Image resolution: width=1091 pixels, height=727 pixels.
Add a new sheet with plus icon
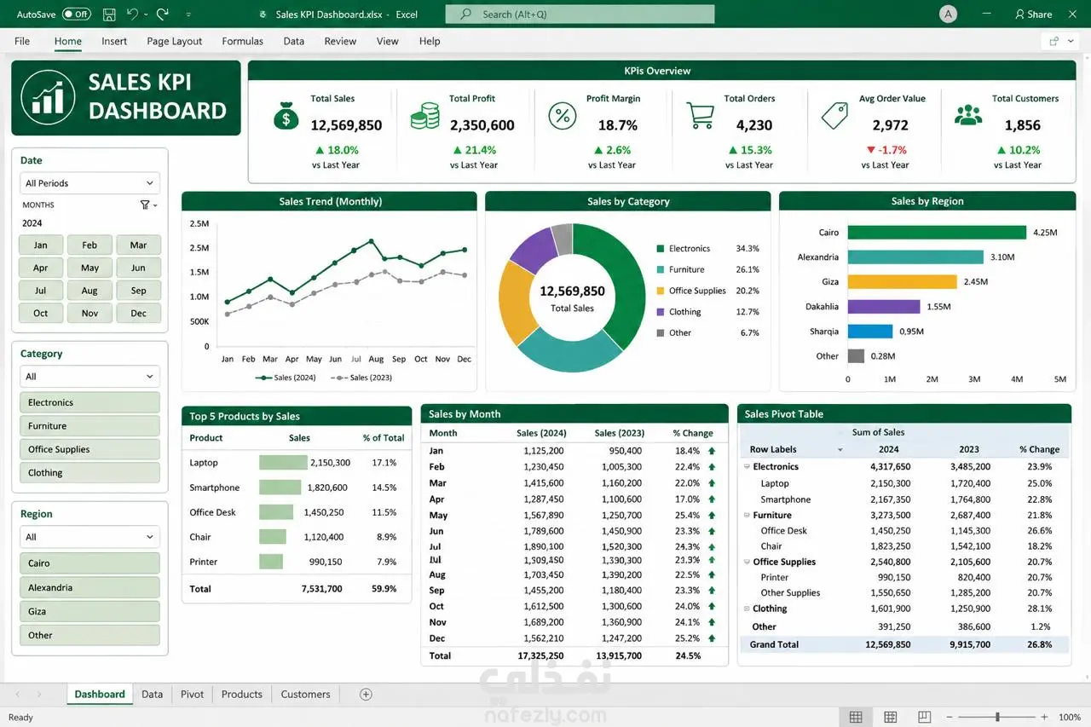(x=366, y=695)
